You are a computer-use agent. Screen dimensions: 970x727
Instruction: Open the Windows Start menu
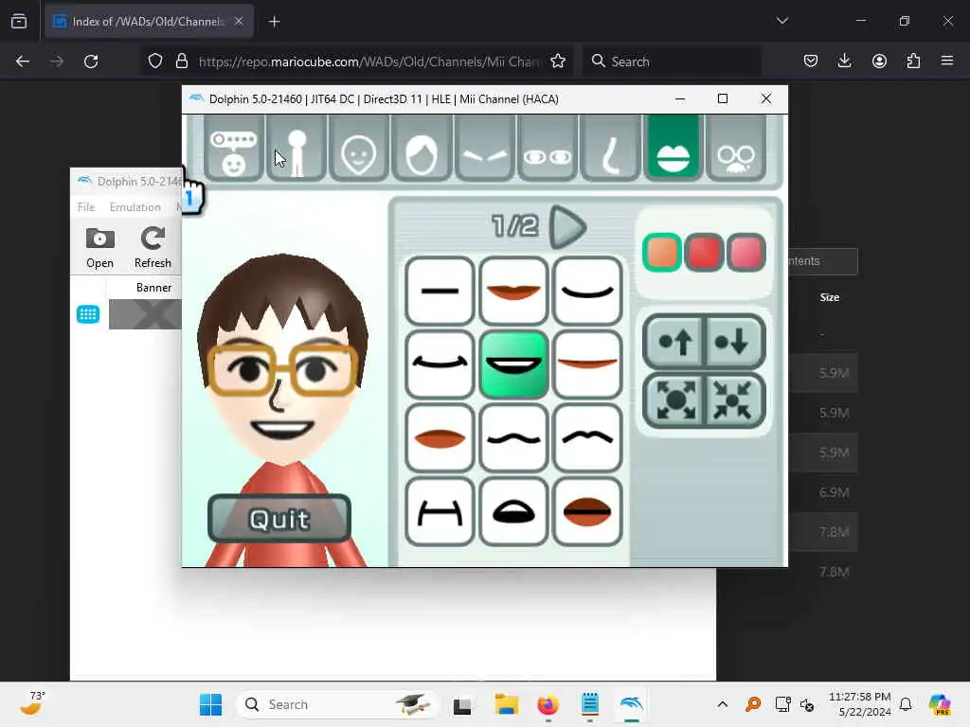pos(210,704)
